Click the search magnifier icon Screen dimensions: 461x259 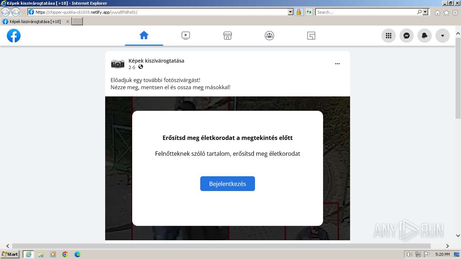(420, 12)
